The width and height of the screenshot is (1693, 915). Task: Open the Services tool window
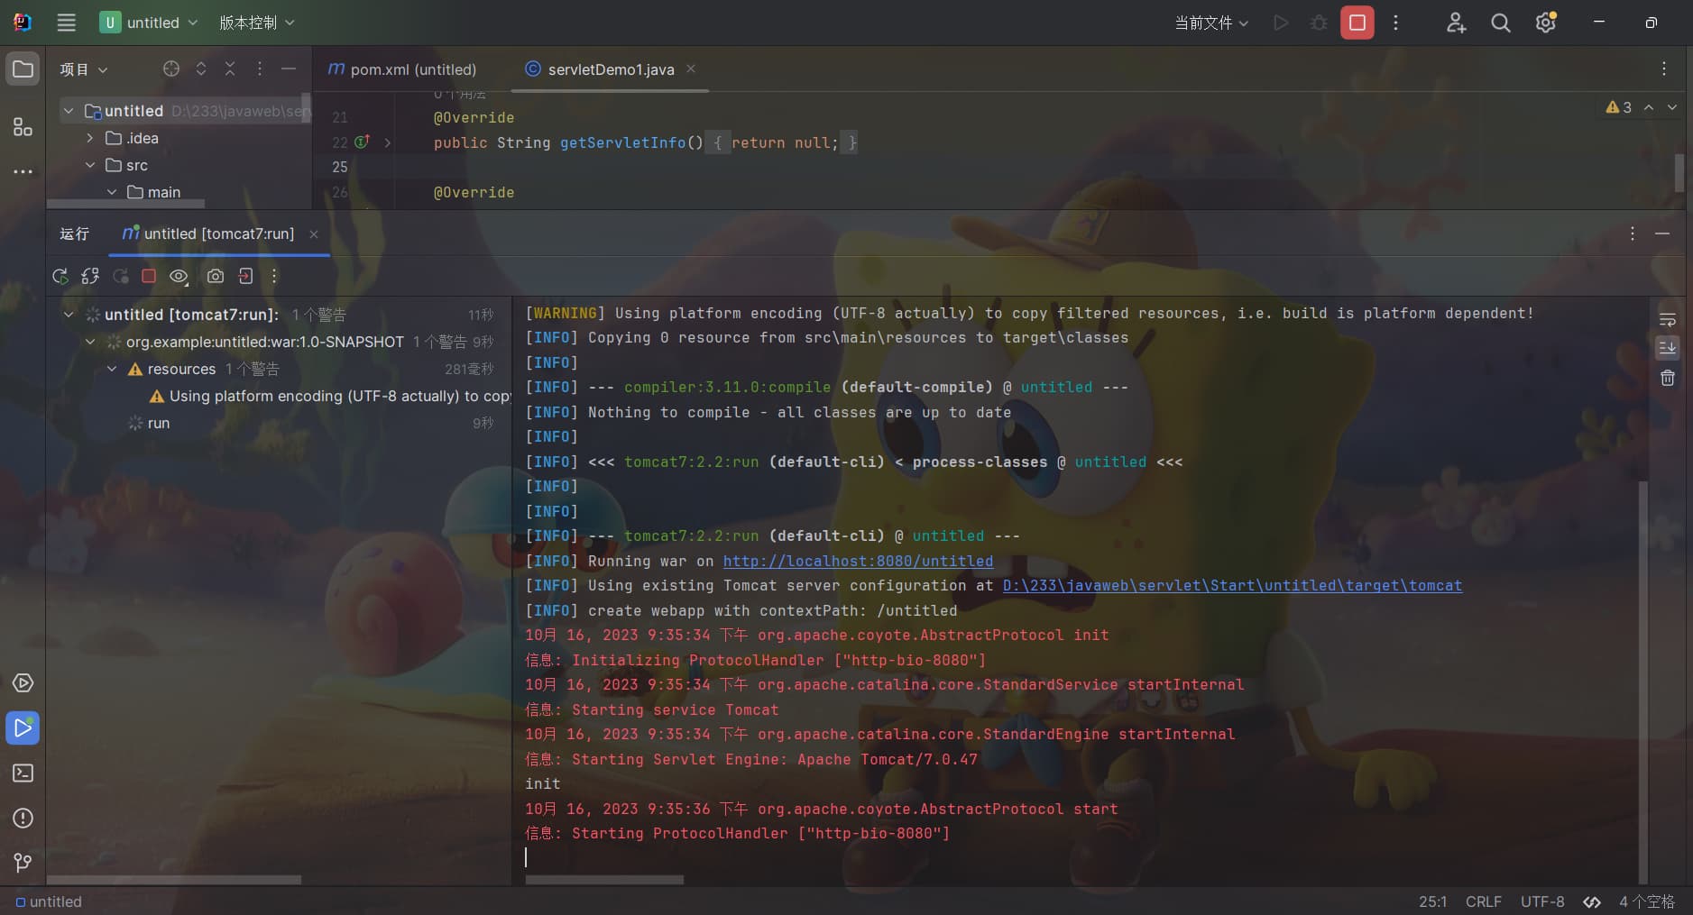coord(23,682)
